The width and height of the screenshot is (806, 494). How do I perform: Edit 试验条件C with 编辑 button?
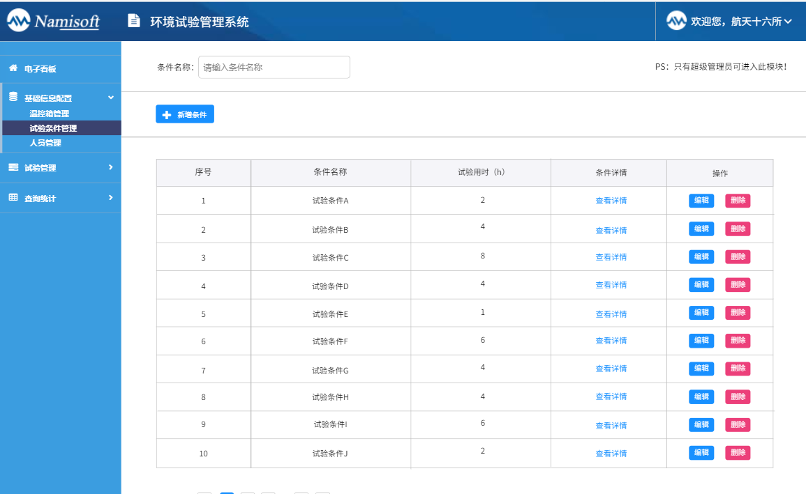coord(701,256)
